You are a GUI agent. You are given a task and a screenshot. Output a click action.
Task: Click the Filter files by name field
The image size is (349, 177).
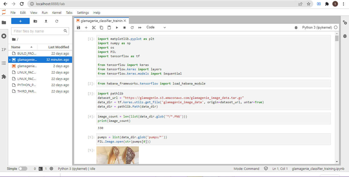click(38, 31)
